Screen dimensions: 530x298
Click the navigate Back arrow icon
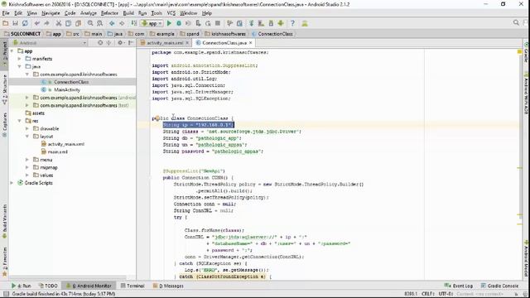click(x=112, y=23)
